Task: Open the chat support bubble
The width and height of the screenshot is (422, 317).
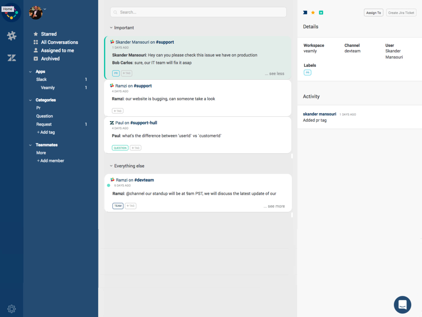Action: [402, 305]
